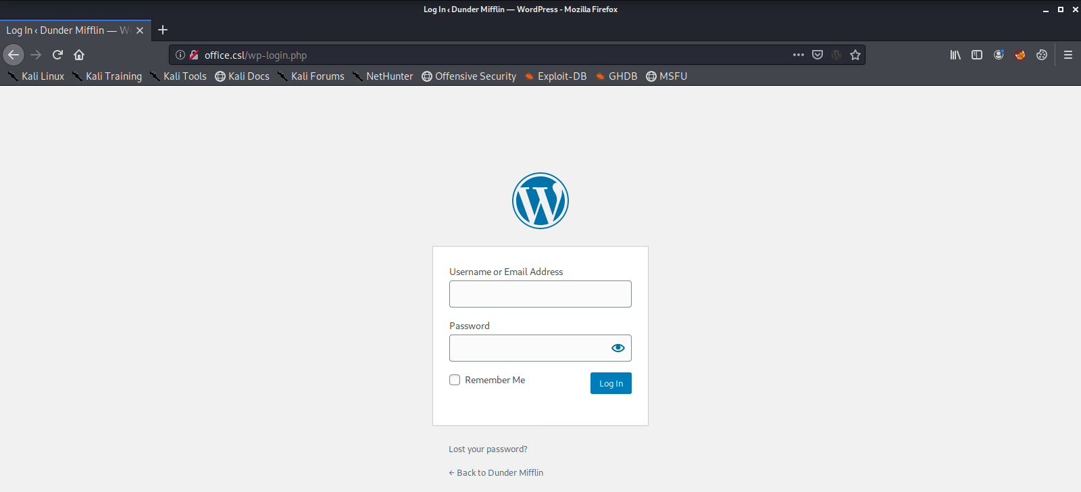Open MSFU bookmark
Image resolution: width=1081 pixels, height=492 pixels.
point(666,76)
